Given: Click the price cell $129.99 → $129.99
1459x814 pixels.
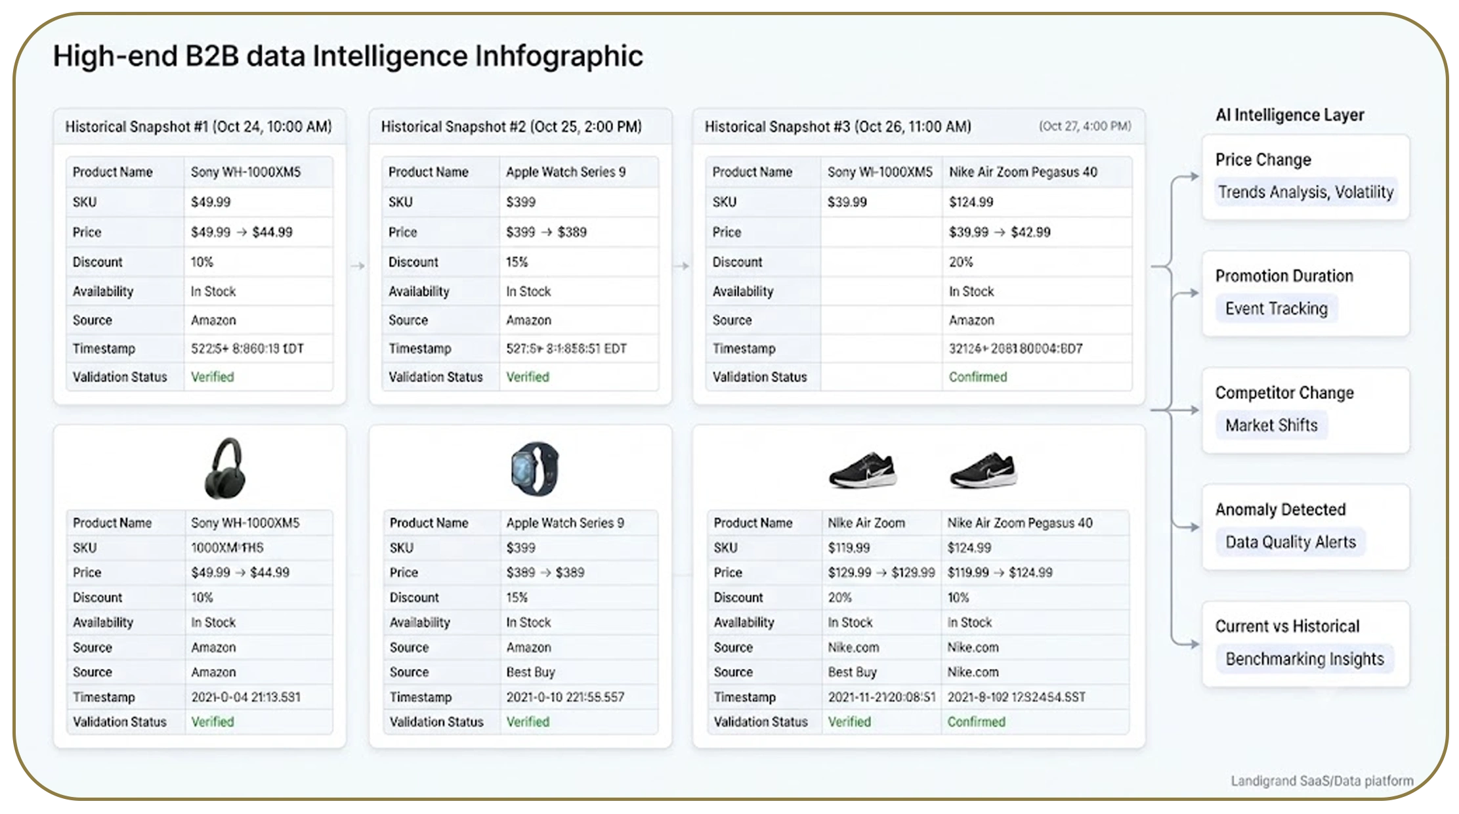Looking at the screenshot, I should (881, 572).
